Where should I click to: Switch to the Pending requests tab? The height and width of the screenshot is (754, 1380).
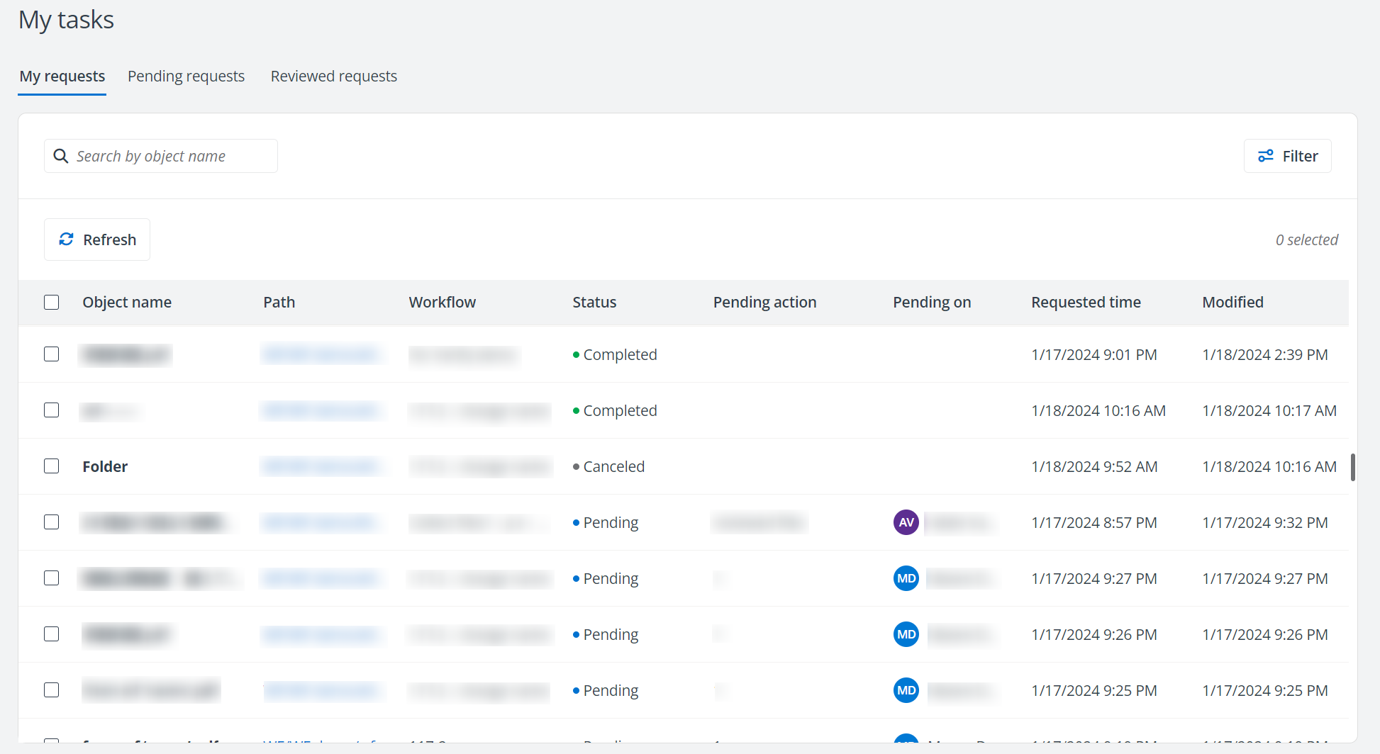[x=186, y=77]
